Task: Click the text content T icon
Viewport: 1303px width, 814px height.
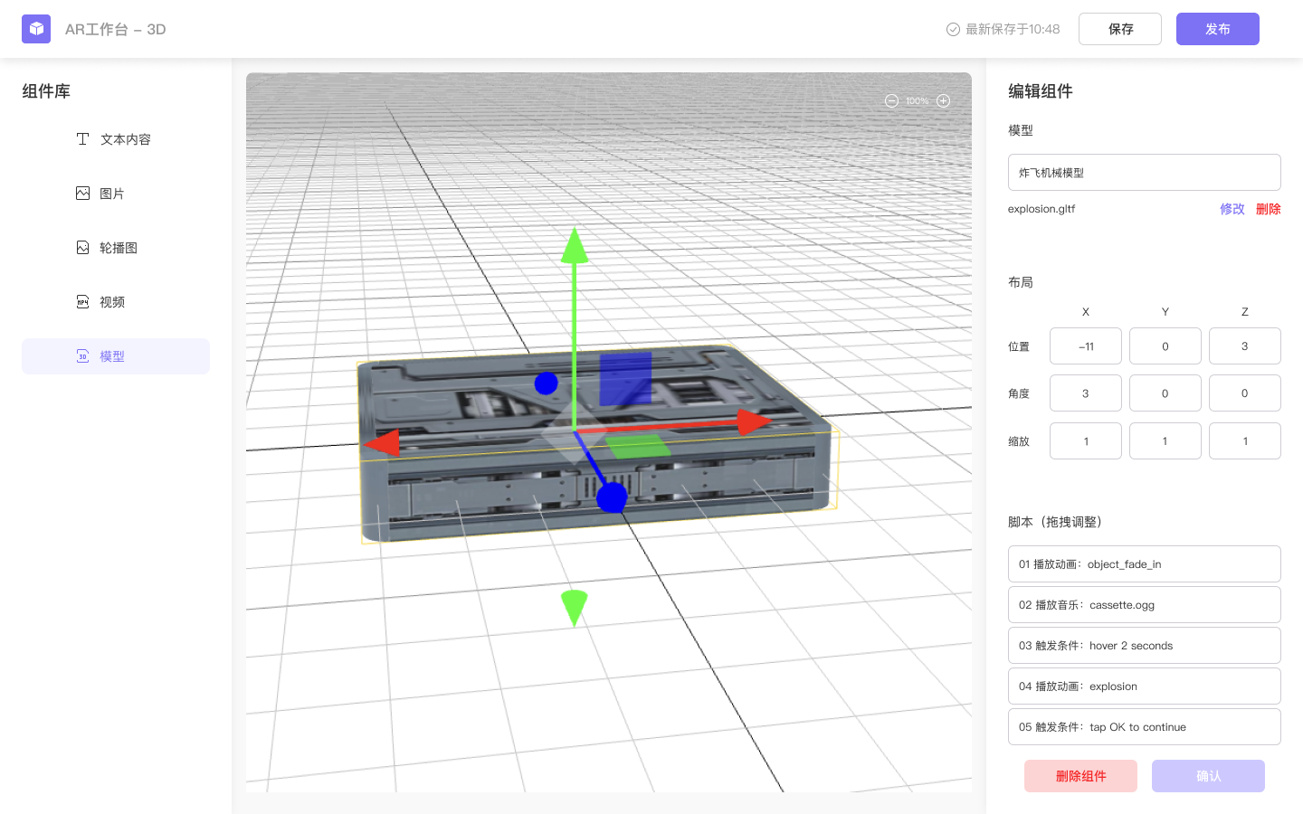Action: pyautogui.click(x=82, y=138)
